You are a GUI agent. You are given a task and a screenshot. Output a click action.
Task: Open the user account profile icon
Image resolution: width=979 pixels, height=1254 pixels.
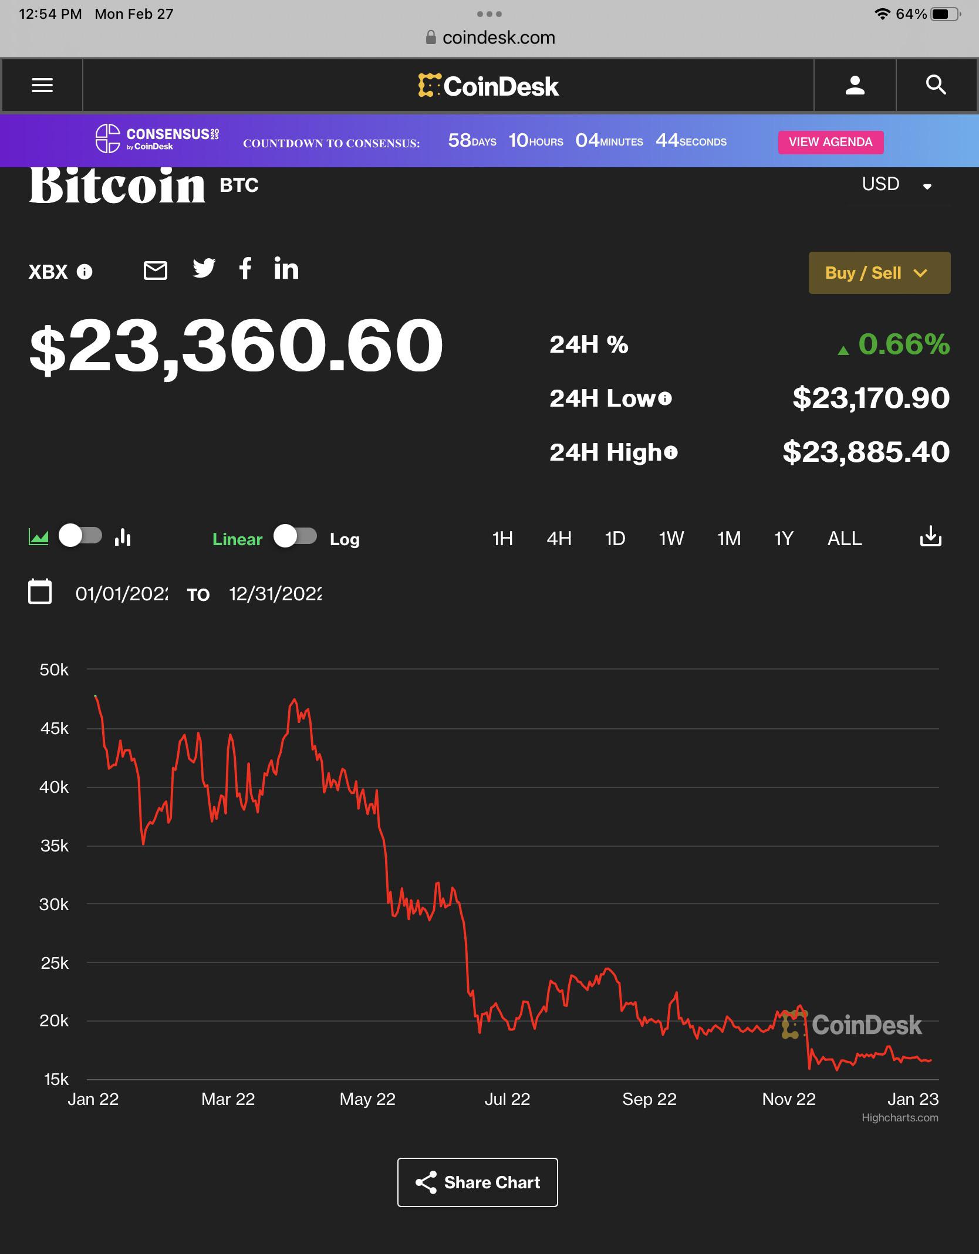pyautogui.click(x=855, y=86)
